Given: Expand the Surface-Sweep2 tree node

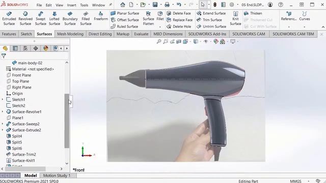Looking at the screenshot, I should [x=3, y=124].
